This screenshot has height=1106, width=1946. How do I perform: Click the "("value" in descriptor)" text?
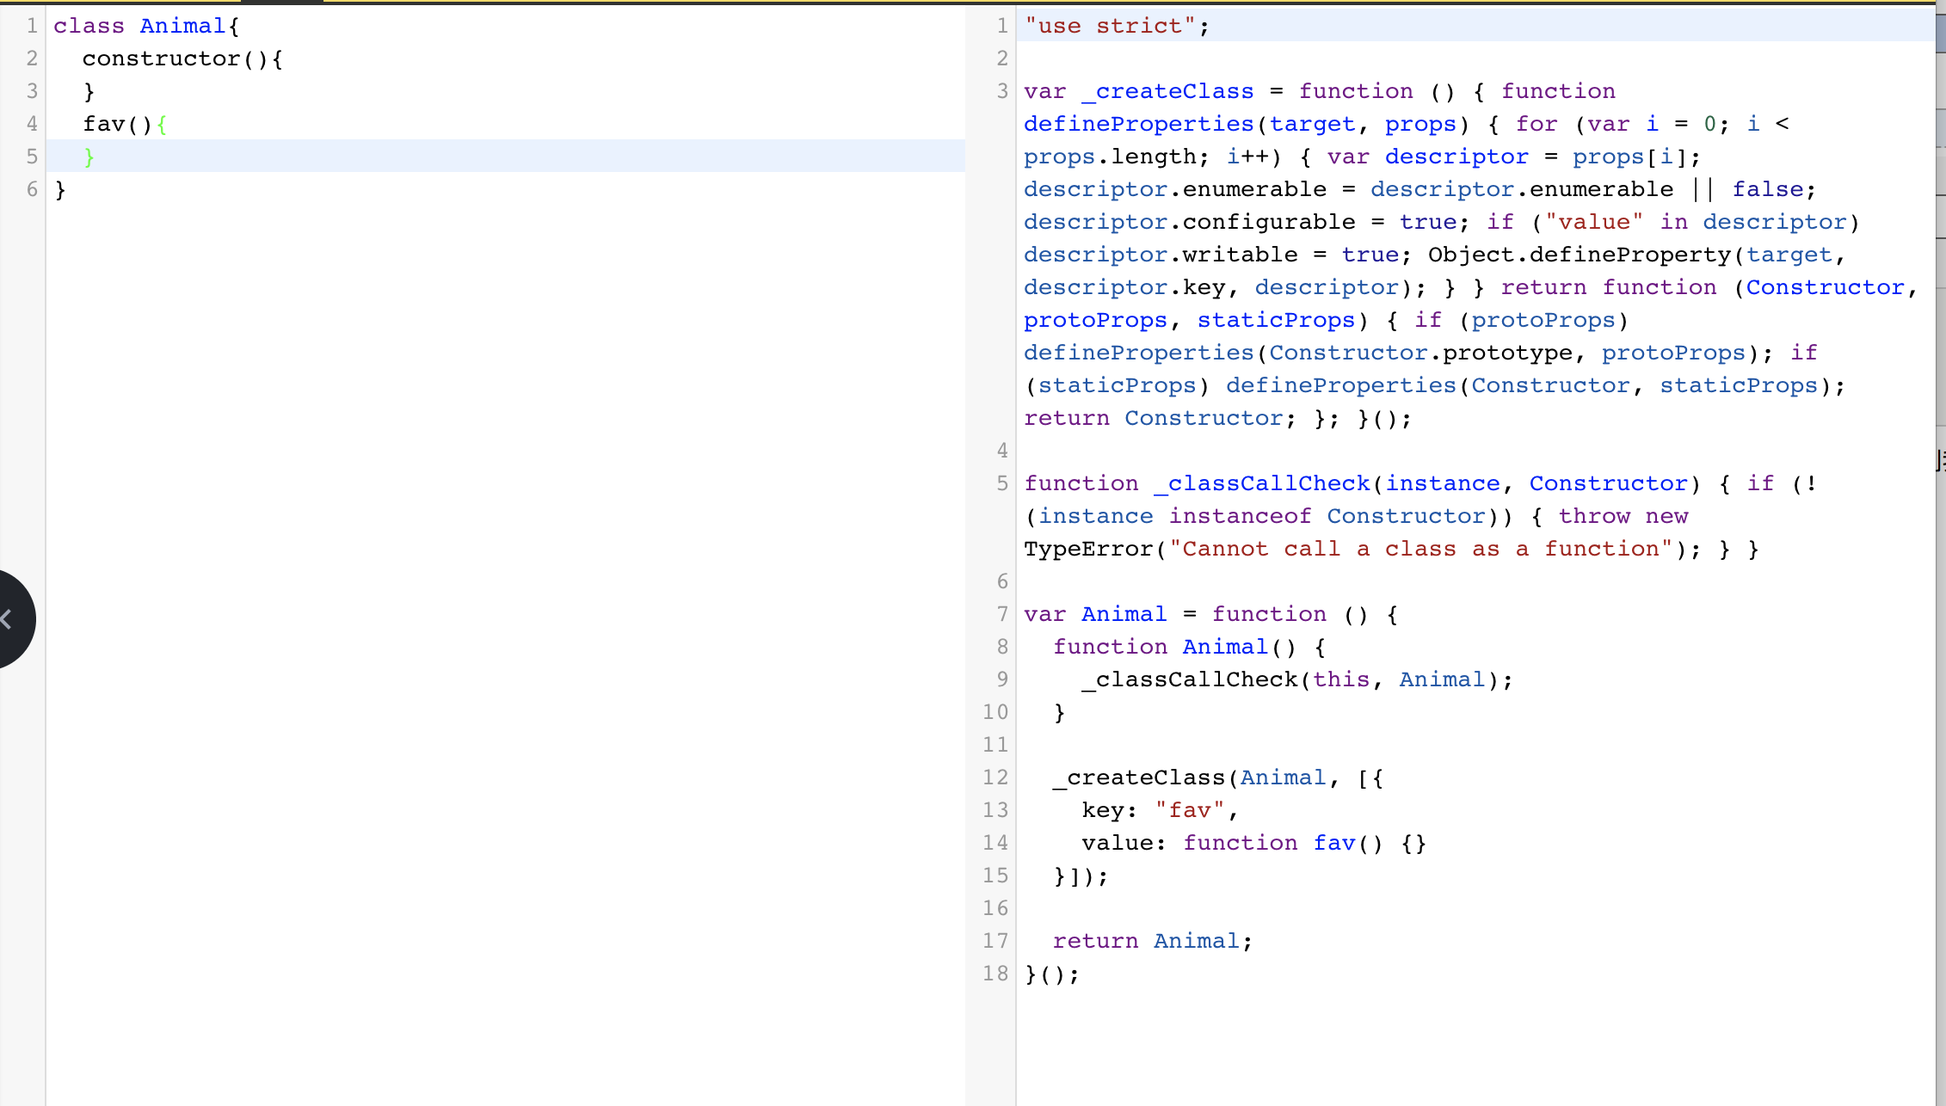pyautogui.click(x=1695, y=222)
